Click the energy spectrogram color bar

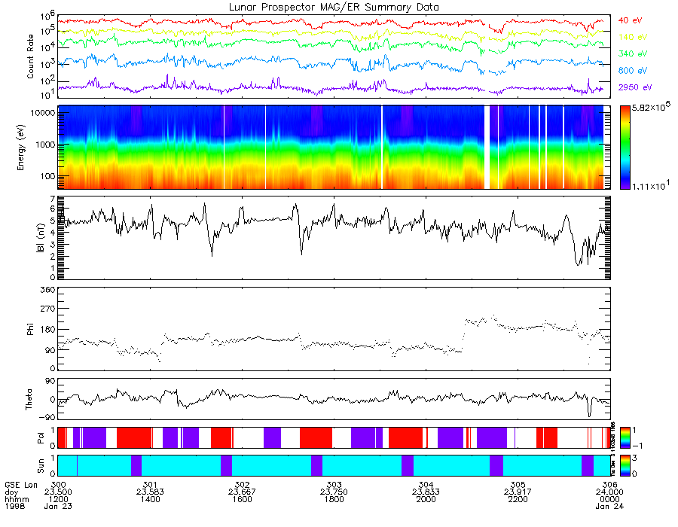click(x=625, y=148)
